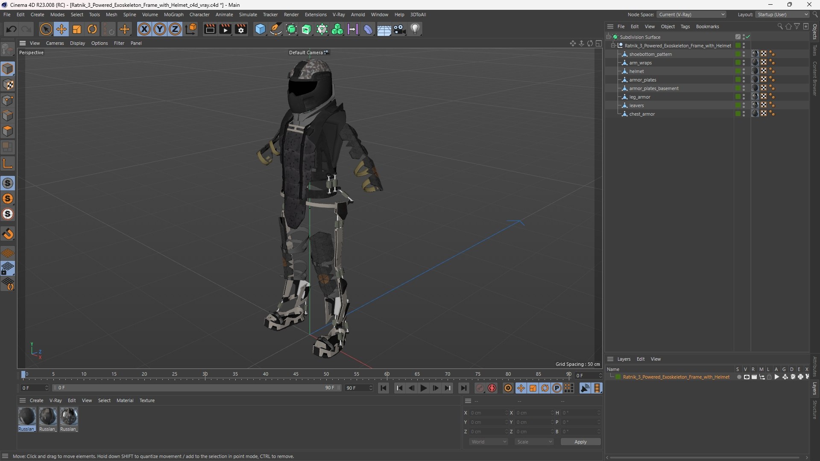Image resolution: width=820 pixels, height=461 pixels.
Task: Play the animation forward
Action: point(423,388)
